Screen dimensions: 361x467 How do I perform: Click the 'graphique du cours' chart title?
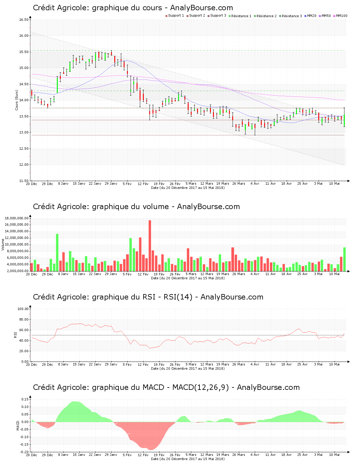(133, 8)
